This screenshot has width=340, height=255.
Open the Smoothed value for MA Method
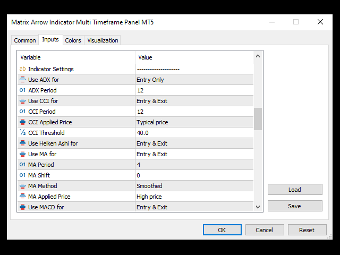194,186
